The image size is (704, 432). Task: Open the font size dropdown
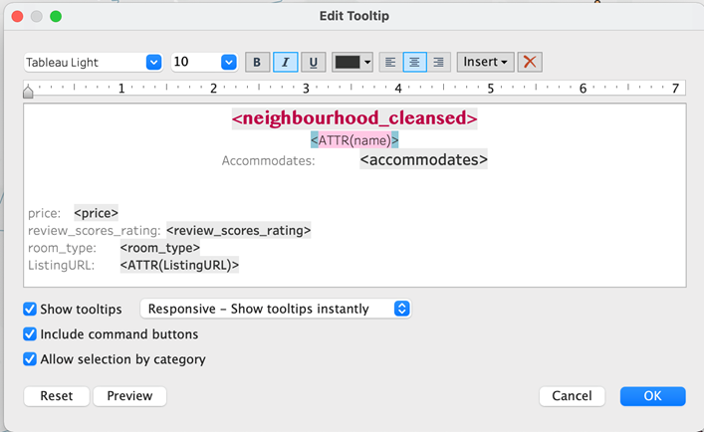[x=228, y=62]
